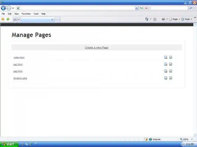Click the 100% zoom level button

[x=184, y=139]
